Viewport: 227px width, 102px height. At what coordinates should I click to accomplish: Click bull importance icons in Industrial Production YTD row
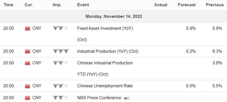pyautogui.click(x=61, y=63)
